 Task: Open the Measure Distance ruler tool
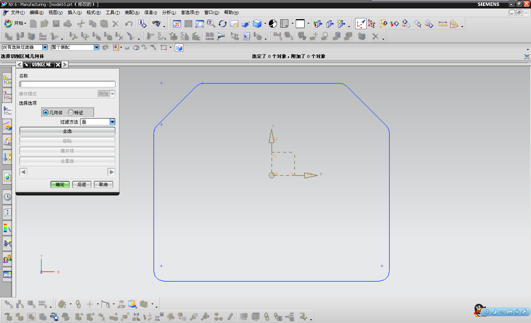tap(443, 24)
